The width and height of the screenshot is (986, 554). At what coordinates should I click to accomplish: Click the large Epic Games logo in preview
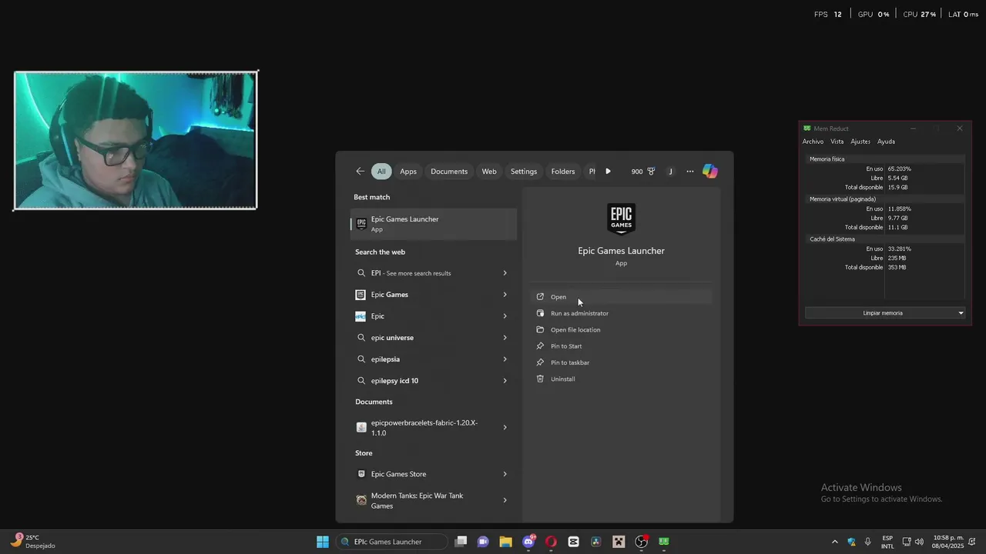tap(621, 219)
